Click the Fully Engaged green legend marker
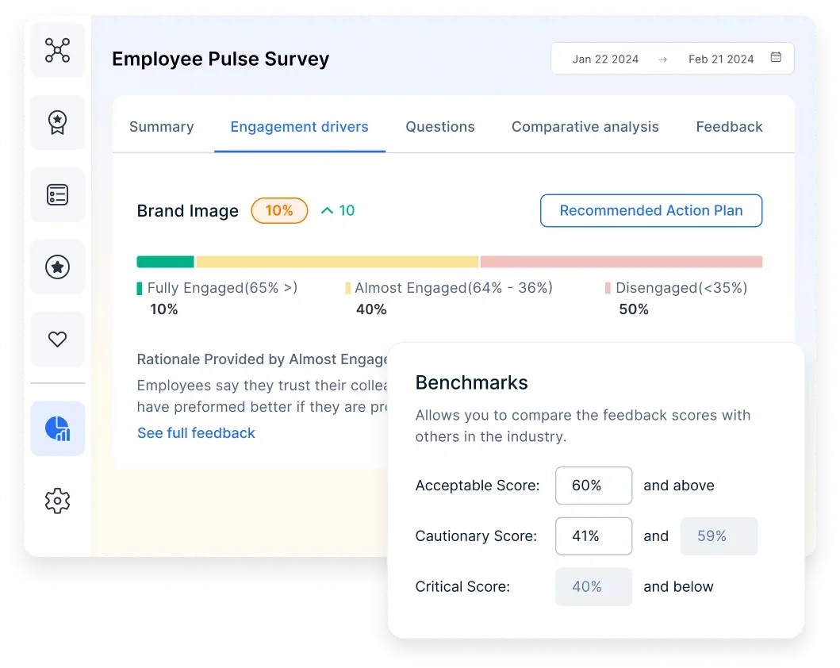The height and width of the screenshot is (668, 840). coord(140,288)
